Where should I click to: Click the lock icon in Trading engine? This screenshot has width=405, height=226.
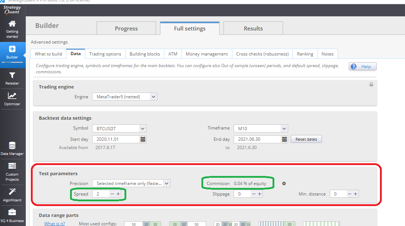point(371,84)
